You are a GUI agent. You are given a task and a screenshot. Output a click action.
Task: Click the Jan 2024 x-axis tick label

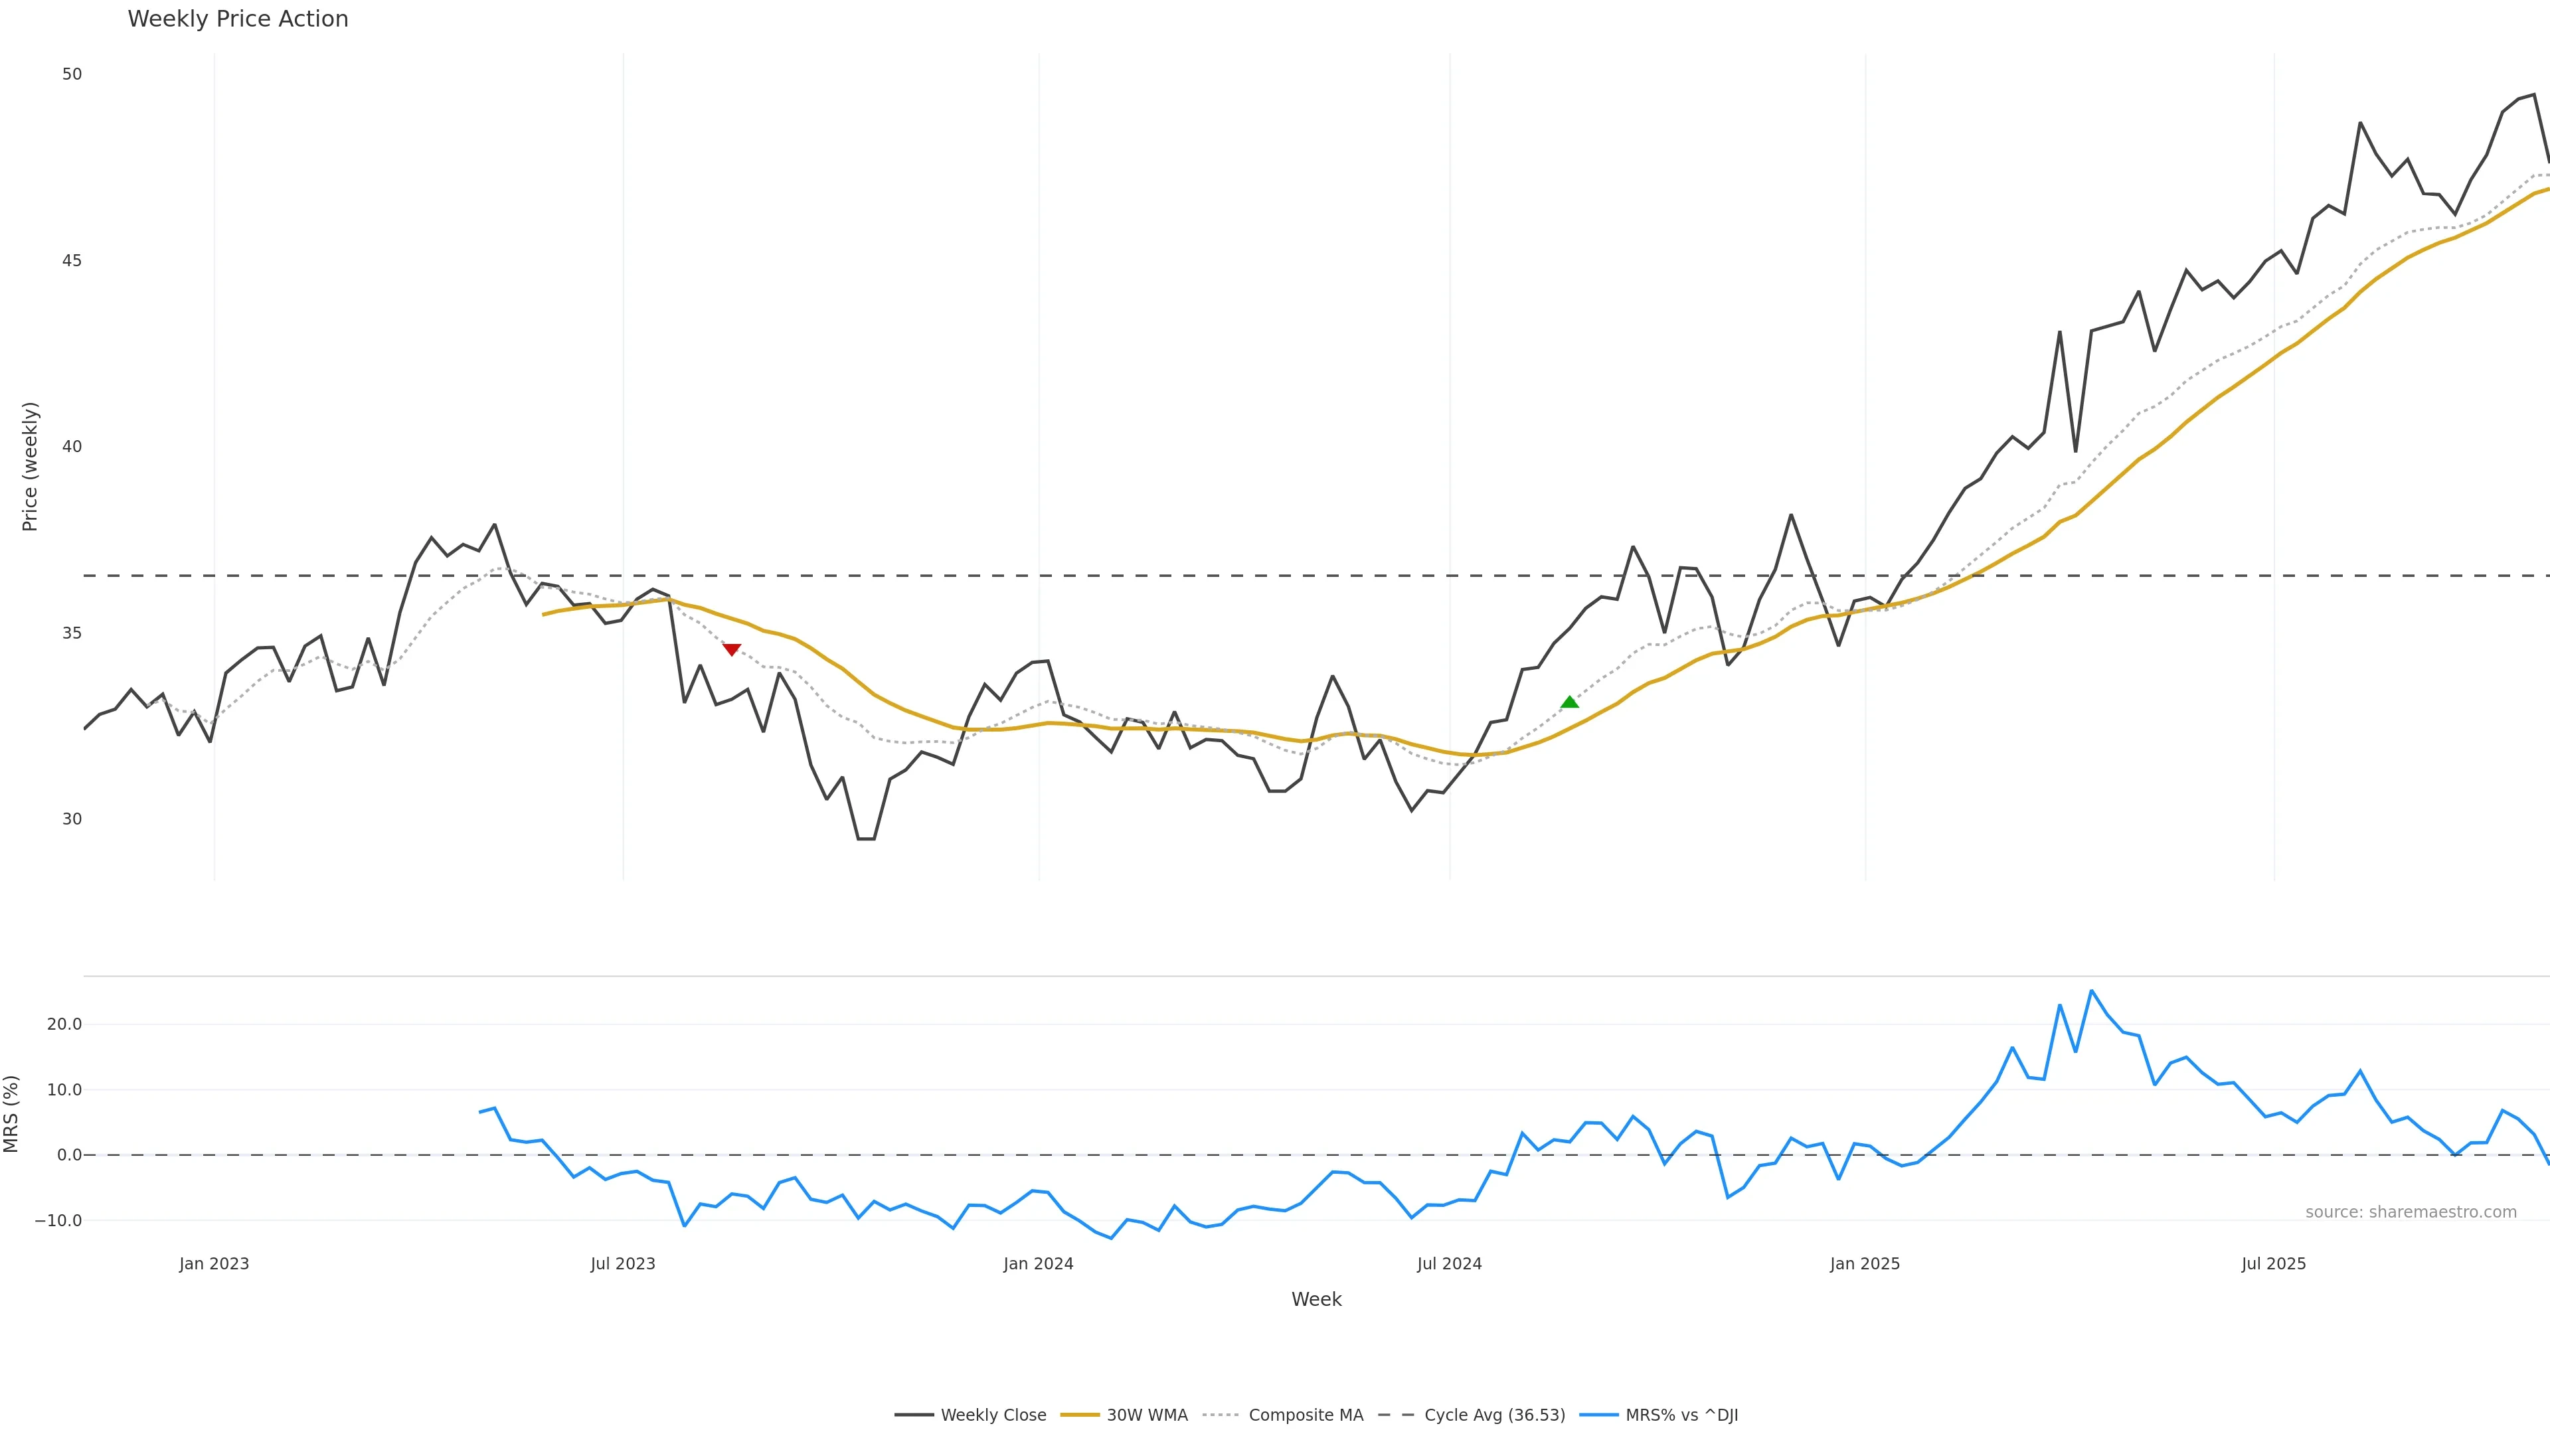[1039, 1264]
